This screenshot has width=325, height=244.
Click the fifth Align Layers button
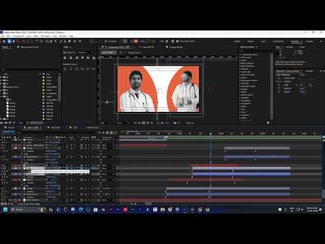(x=88, y=58)
